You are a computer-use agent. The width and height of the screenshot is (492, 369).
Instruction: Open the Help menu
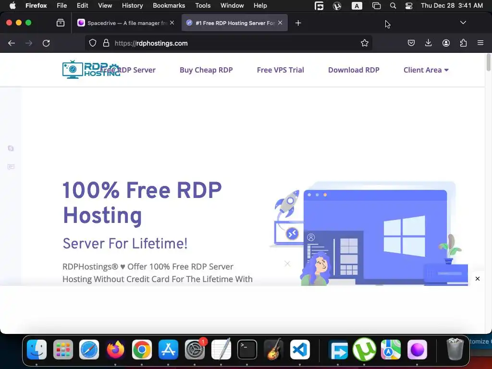tap(260, 6)
